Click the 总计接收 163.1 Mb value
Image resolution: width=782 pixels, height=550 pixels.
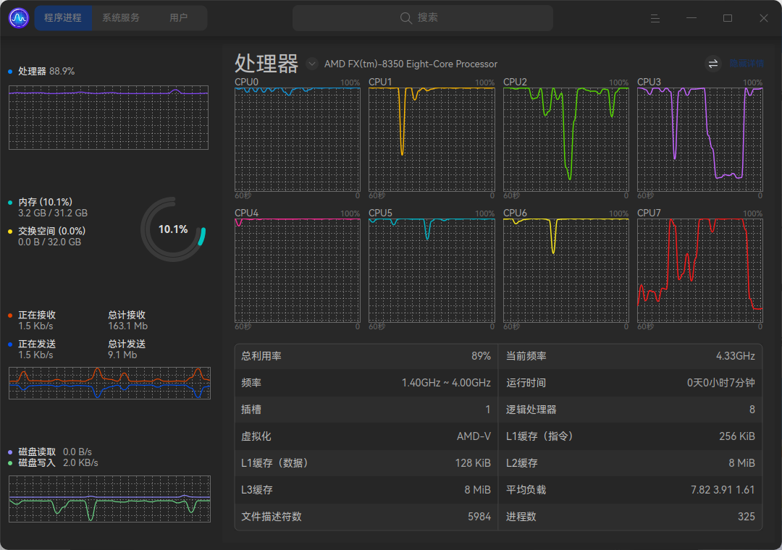pyautogui.click(x=127, y=326)
